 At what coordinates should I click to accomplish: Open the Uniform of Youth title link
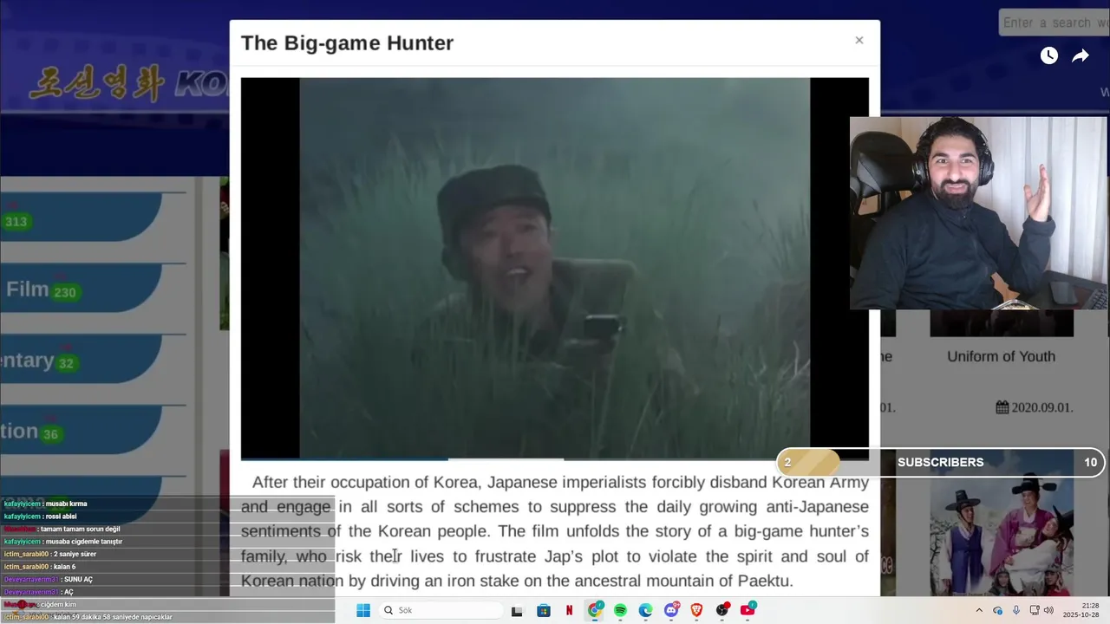[x=1001, y=356]
